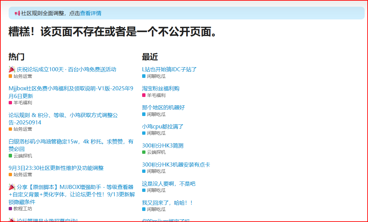Click the green square icon under 300积分HK3简测
The width and height of the screenshot is (368, 222).
click(144, 152)
